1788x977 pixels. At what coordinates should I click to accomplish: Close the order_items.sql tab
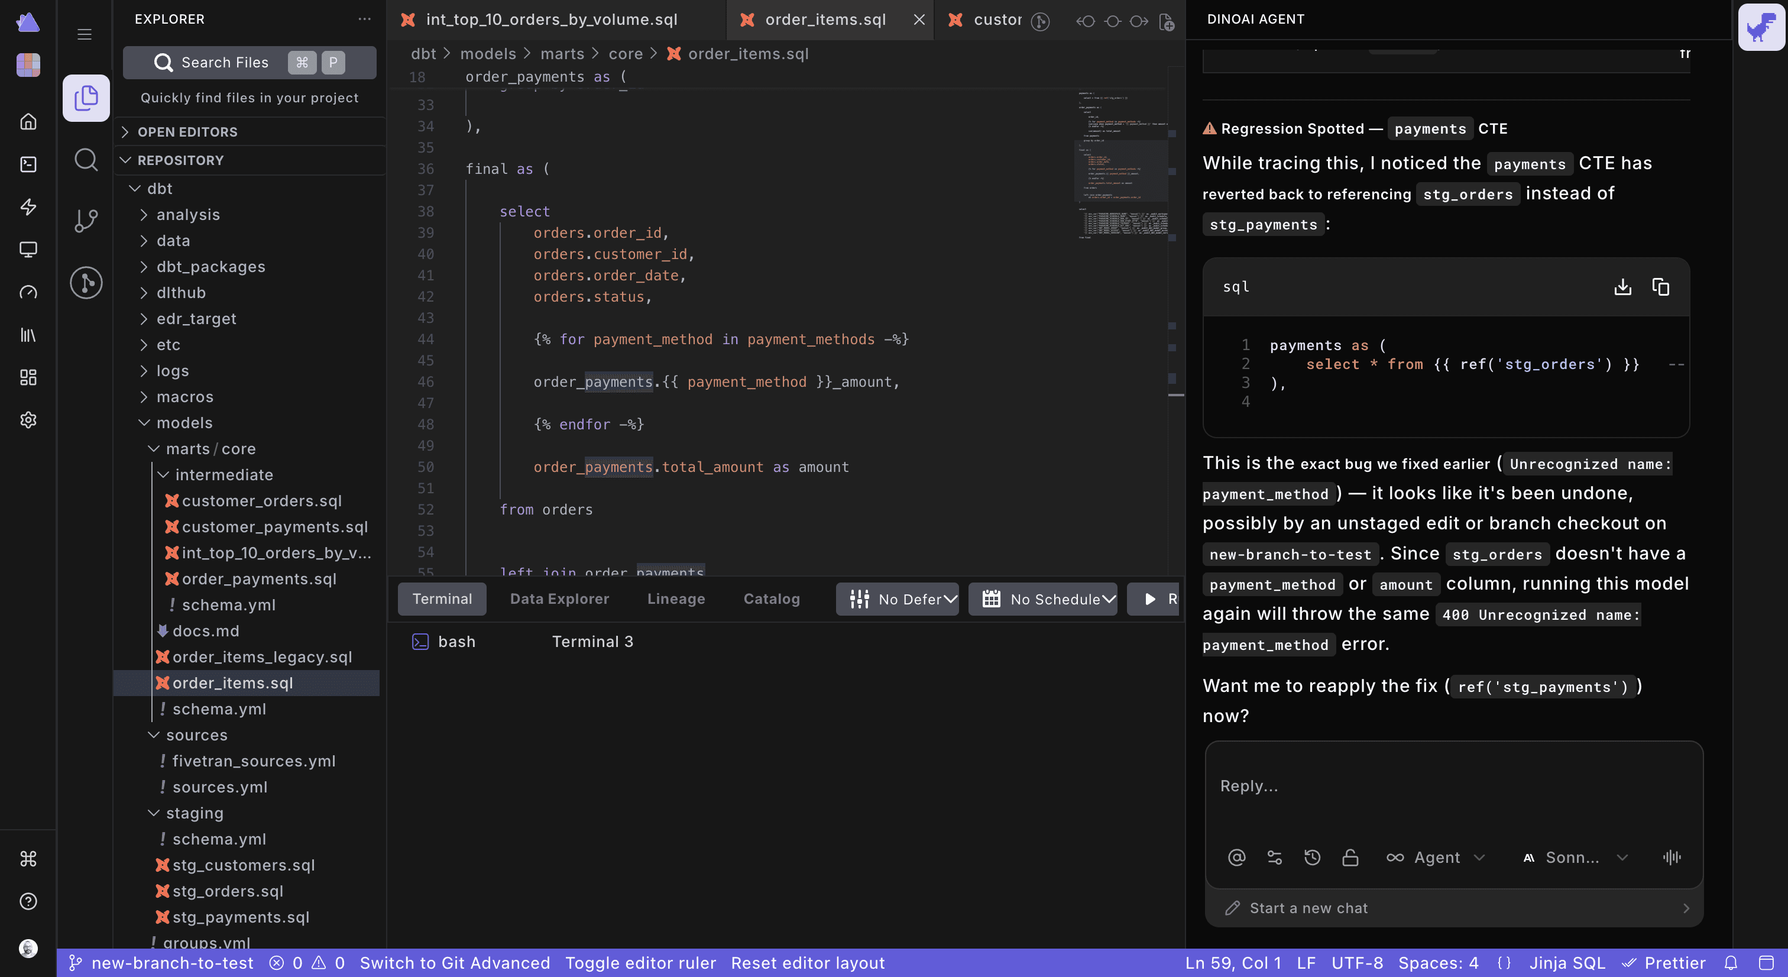click(x=919, y=20)
